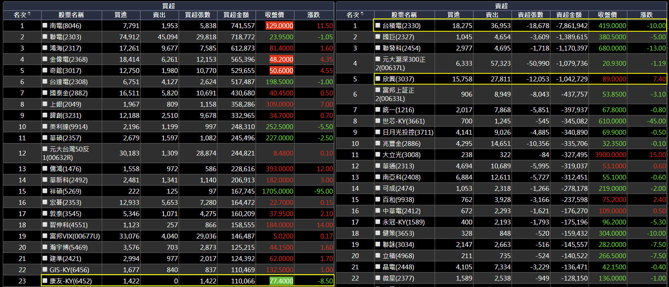669x287 pixels.
Task: Mark checkbox of 康友-KY(6452)
Action: point(45,281)
